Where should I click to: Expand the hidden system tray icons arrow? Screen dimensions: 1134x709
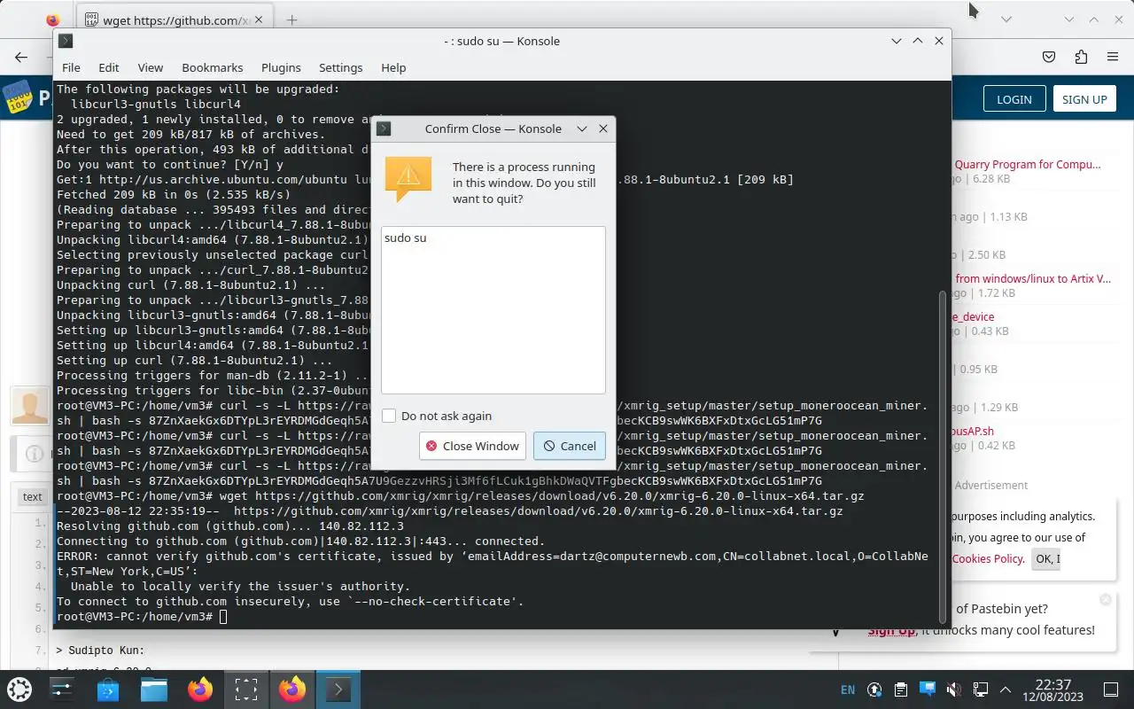tap(1006, 690)
